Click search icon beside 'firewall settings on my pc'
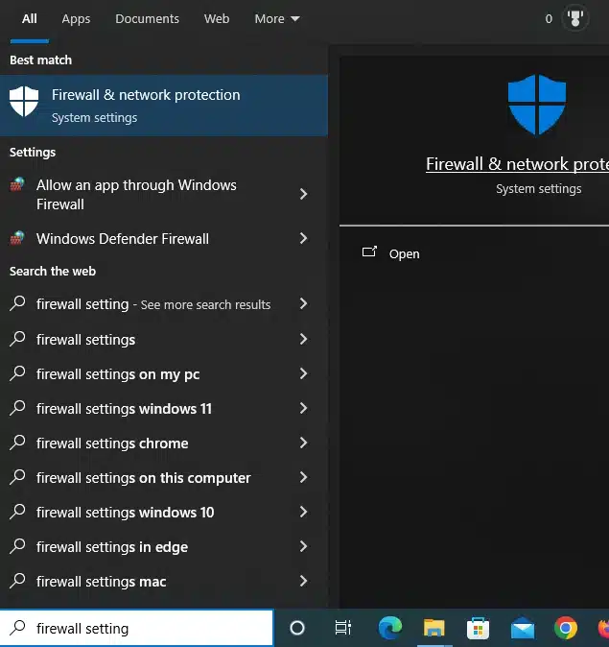This screenshot has height=647, width=609. 17,373
